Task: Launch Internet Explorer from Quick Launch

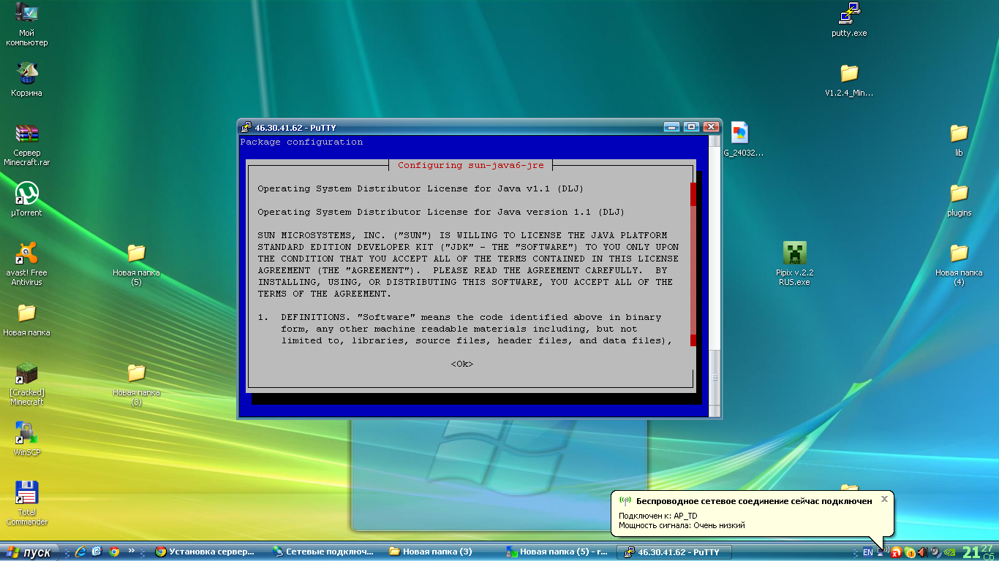Action: click(80, 552)
